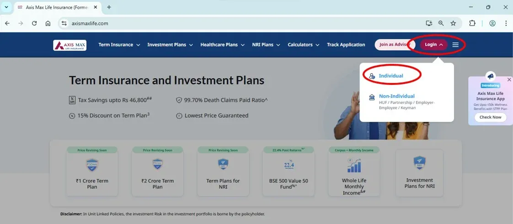
Task: Expand the Term Insurance menu
Action: tap(119, 45)
